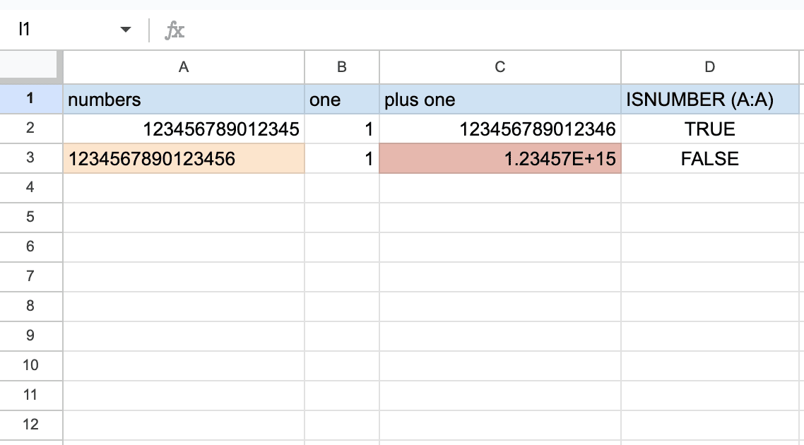The width and height of the screenshot is (804, 445).
Task: Select column A header
Action: tap(184, 67)
